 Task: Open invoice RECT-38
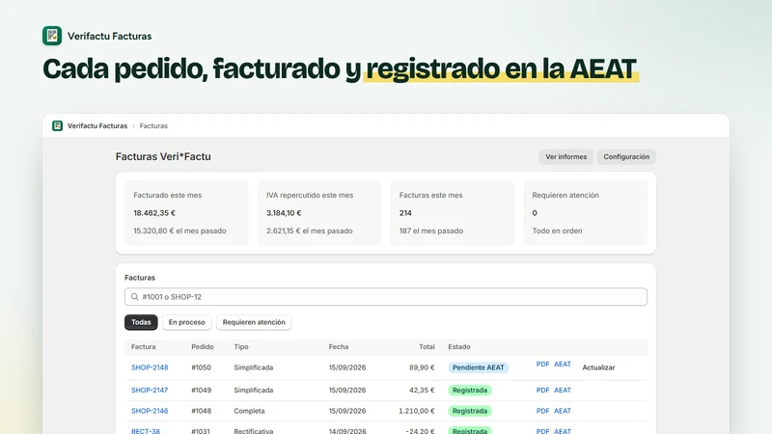146,431
